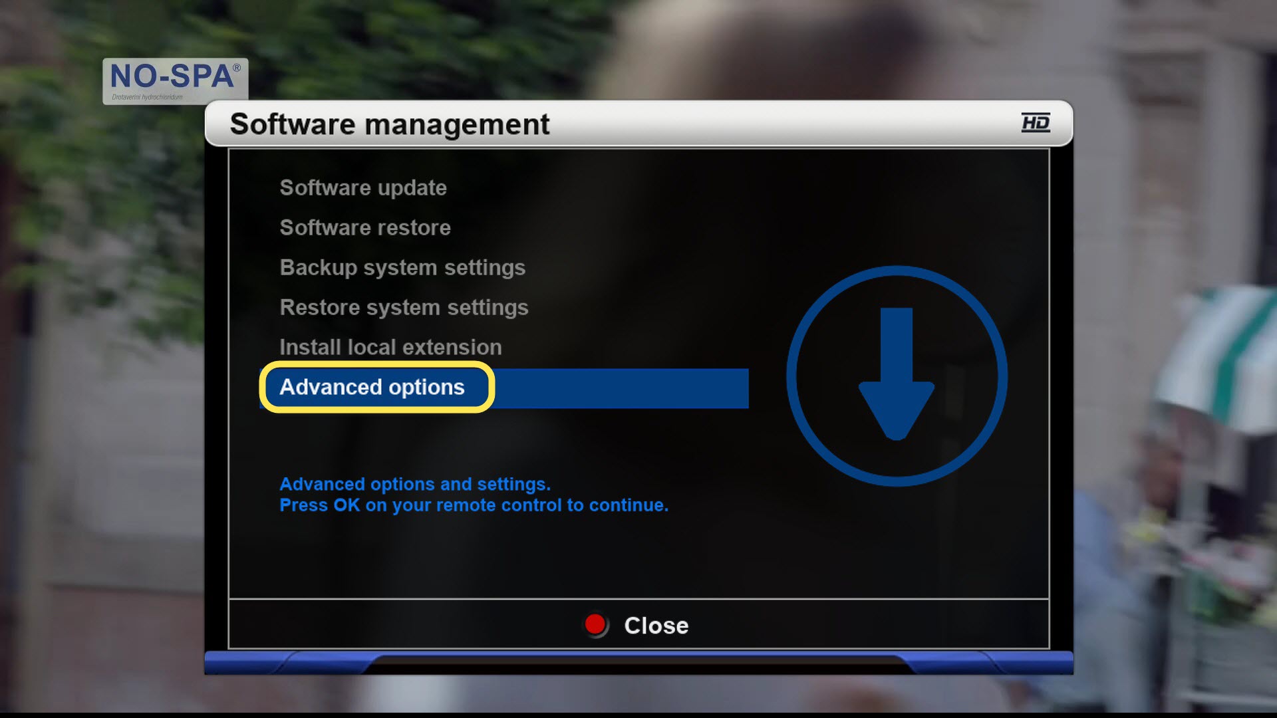Activate the highlighted Advanced options item
Screen dimensions: 1277x718
372,388
